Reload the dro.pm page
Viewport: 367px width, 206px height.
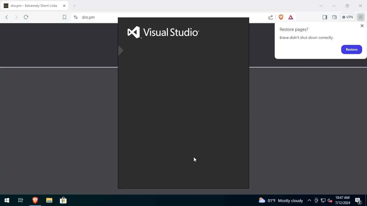[26, 17]
